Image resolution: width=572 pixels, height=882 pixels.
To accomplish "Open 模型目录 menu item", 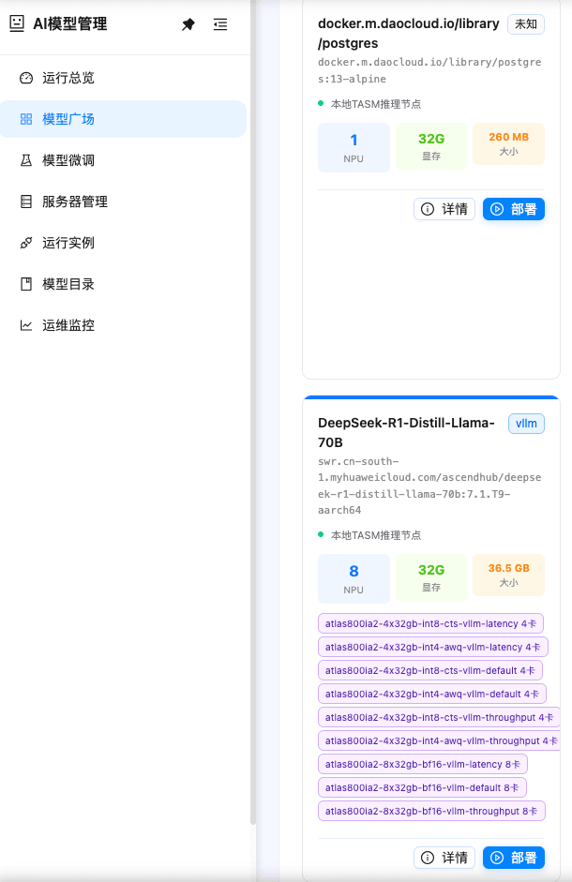I will (x=123, y=284).
